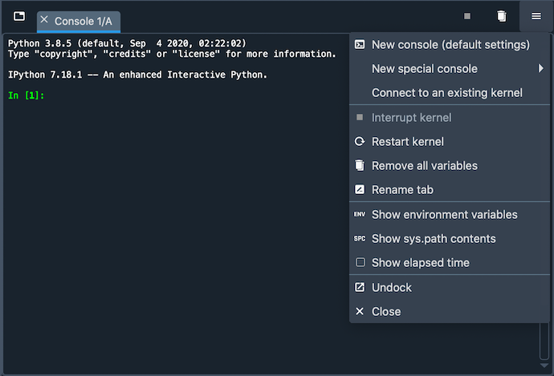Select Remove all variables menu entry
This screenshot has width=554, height=376.
tap(424, 166)
